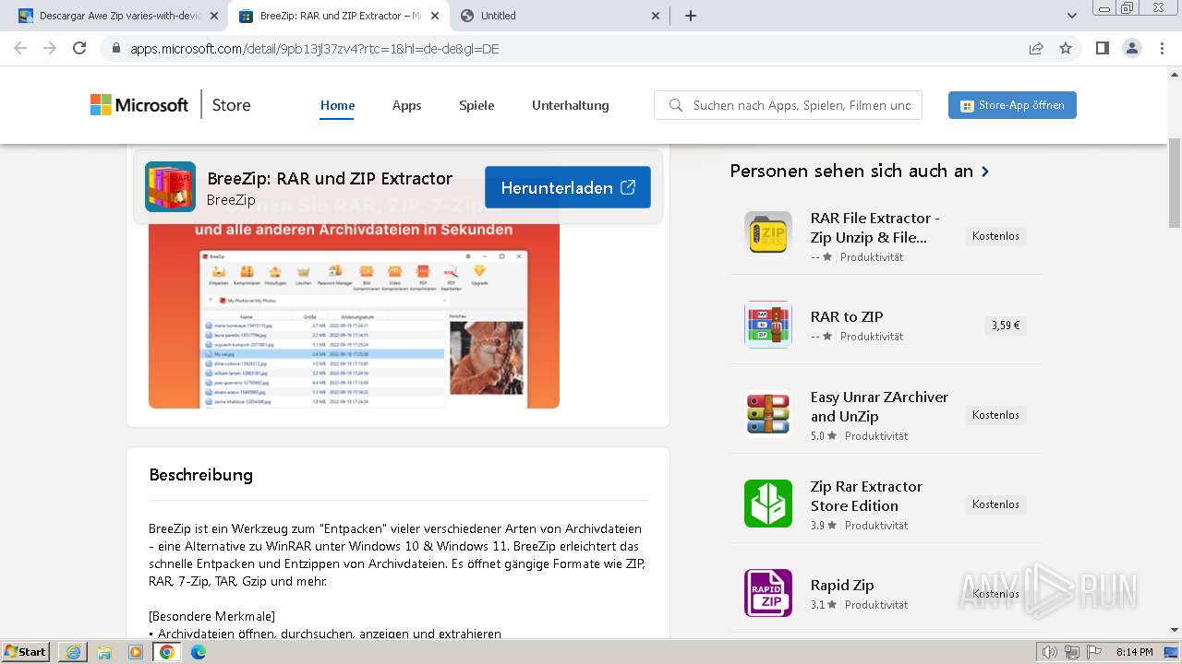
Task: Click the page vertical scrollbar thumb
Action: (x=1175, y=182)
